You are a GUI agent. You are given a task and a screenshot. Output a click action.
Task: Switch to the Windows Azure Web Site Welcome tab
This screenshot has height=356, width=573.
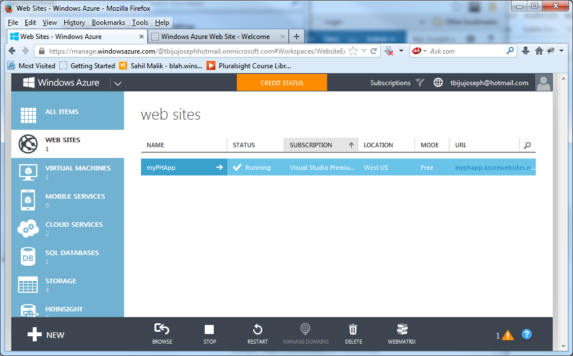217,35
